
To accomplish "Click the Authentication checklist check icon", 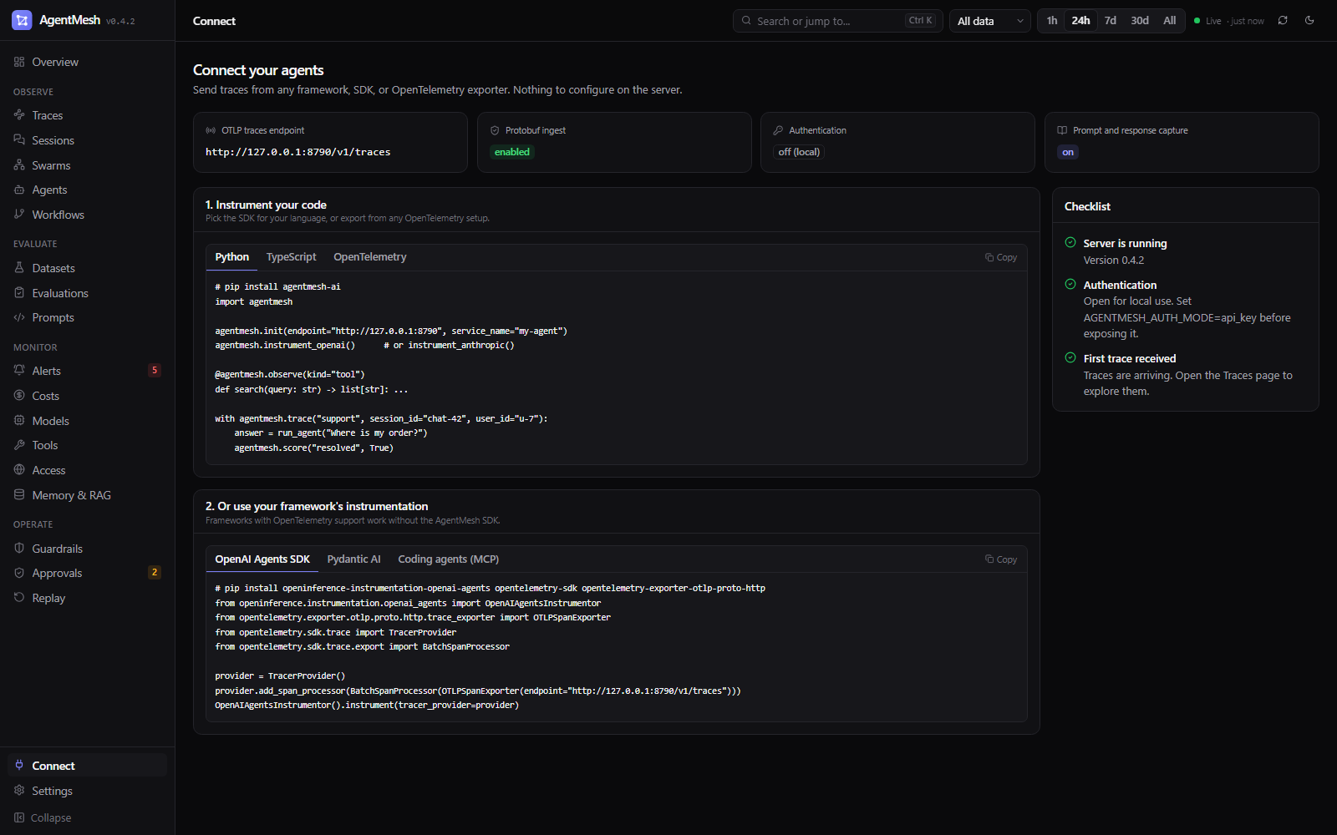I will pos(1070,285).
